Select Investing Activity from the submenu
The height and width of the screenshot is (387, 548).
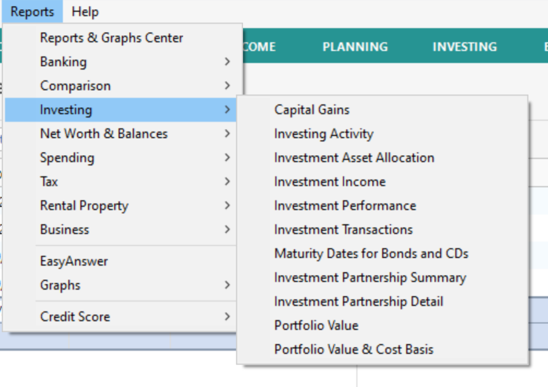(x=323, y=134)
